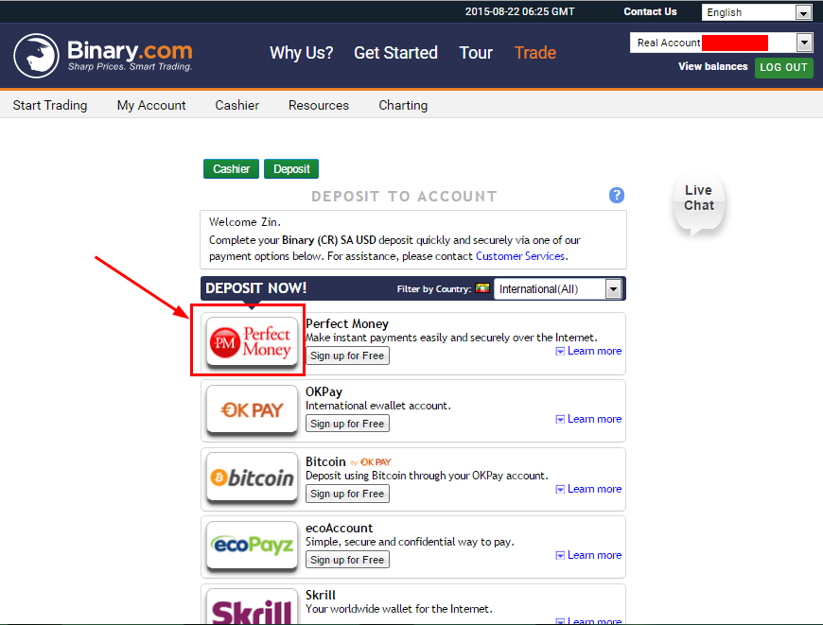Expand Learn more for ecoAccount
The image size is (823, 625).
point(588,555)
